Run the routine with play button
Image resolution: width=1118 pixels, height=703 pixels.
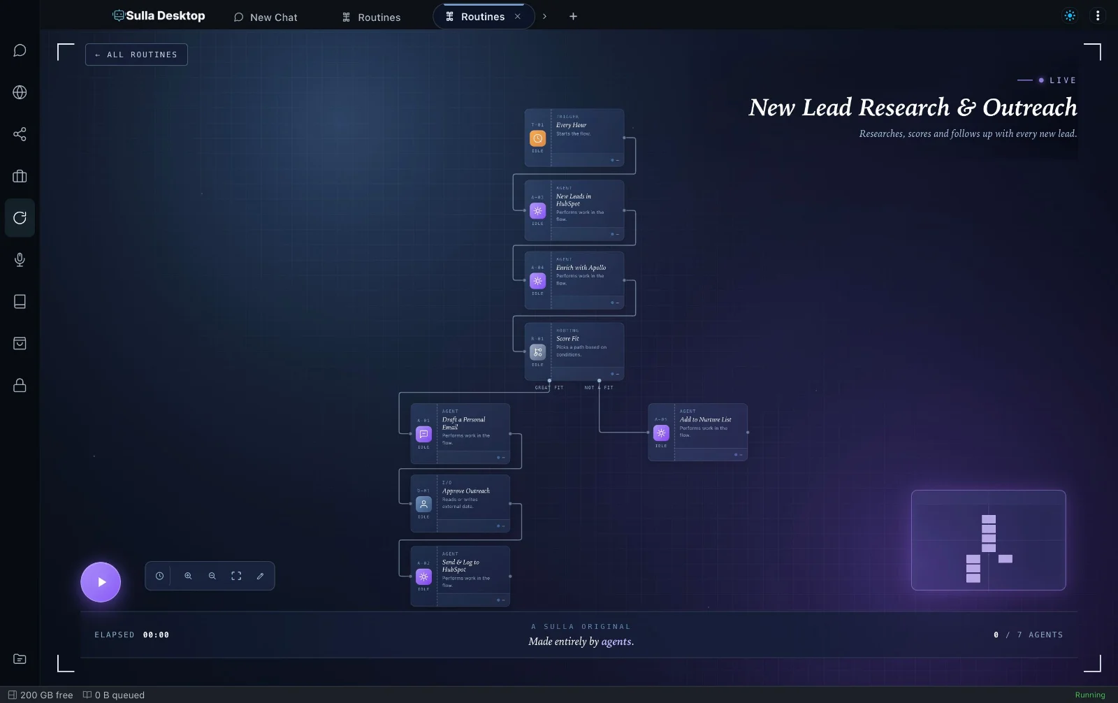point(101,582)
